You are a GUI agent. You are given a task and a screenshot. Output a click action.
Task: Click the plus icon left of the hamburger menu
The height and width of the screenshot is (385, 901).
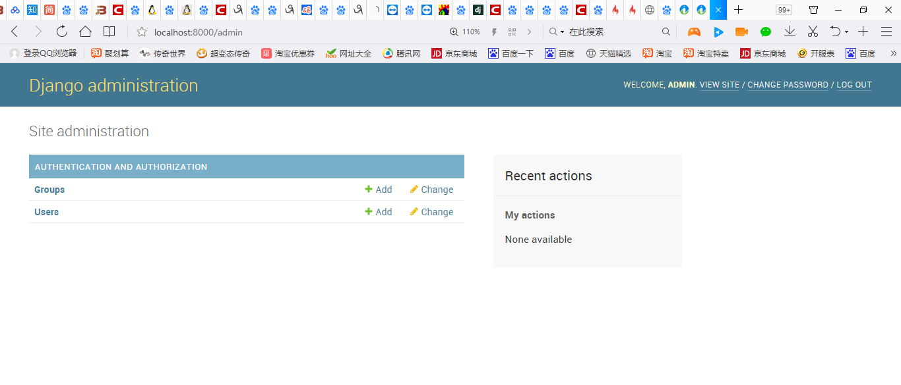point(863,32)
